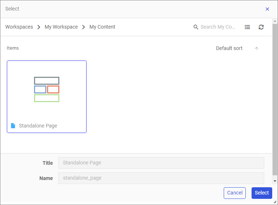Navigate to the Workspaces breadcrumb
278x205 pixels.
(x=19, y=27)
